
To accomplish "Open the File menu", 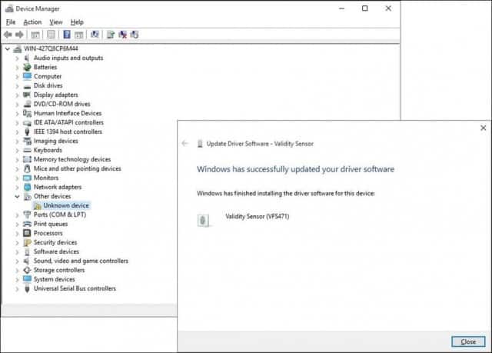I will click(11, 22).
